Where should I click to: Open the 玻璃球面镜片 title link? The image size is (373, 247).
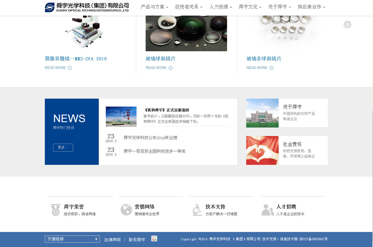[160, 59]
